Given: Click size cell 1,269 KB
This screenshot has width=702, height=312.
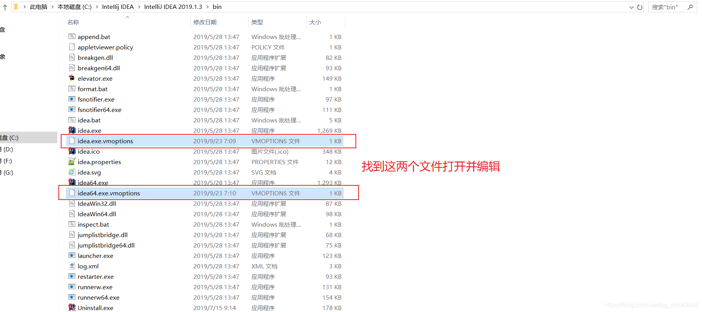Looking at the screenshot, I should (x=330, y=131).
